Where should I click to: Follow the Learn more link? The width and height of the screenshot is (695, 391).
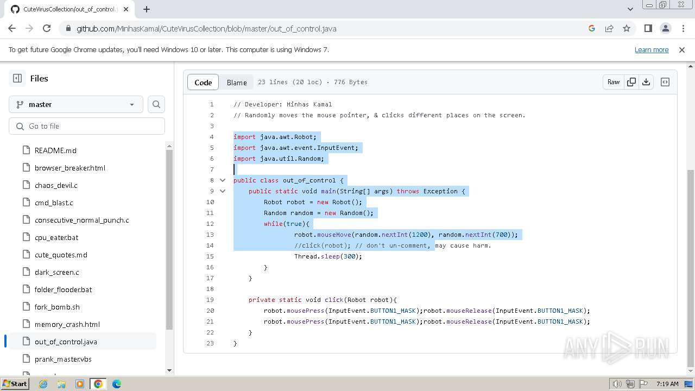click(652, 49)
